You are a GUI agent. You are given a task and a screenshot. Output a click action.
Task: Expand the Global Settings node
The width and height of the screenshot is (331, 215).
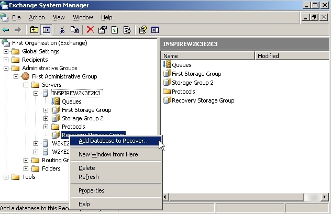(6, 51)
